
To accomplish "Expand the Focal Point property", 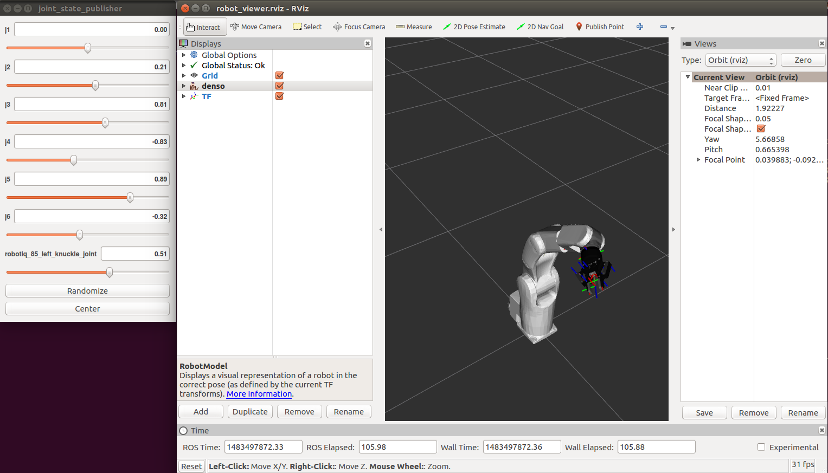I will [x=698, y=160].
